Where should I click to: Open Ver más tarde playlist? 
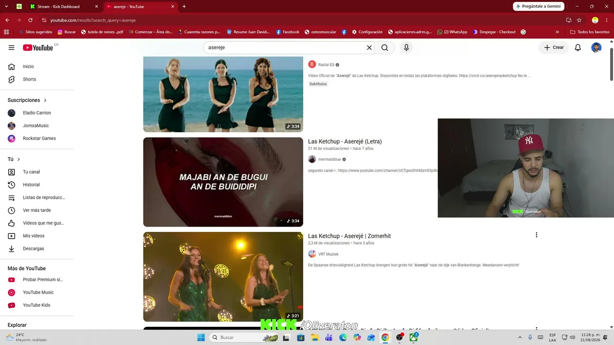pos(37,210)
